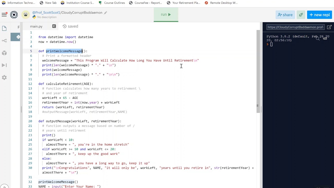
Task: Click line number 19 in the gutter
Action: (x=30, y=116)
